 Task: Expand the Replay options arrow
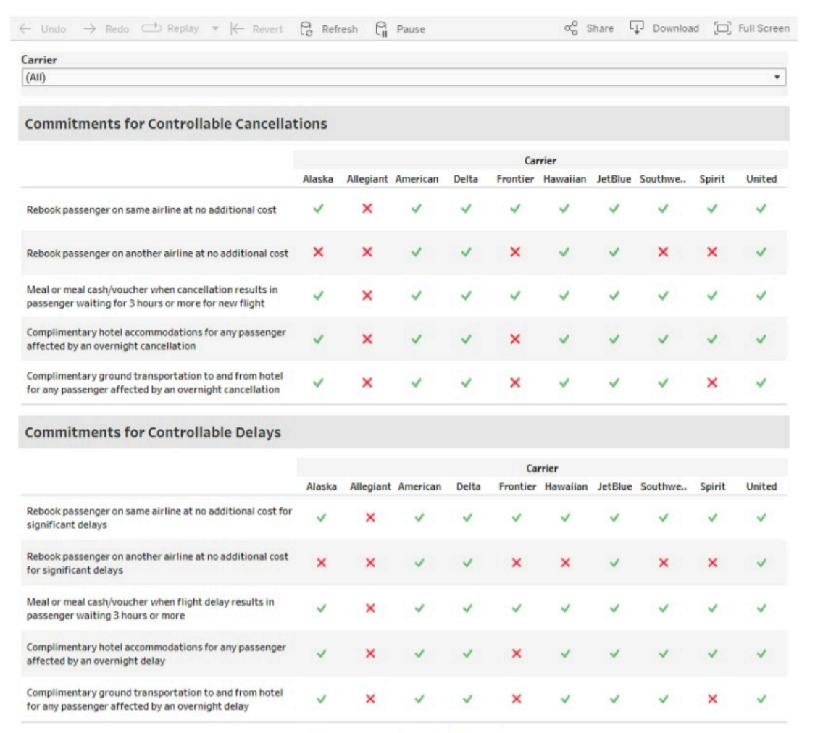coord(215,29)
